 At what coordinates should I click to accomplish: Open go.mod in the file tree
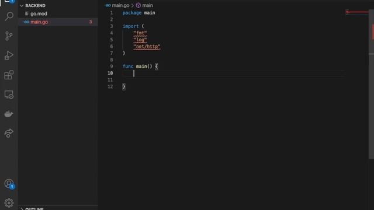tap(39, 14)
